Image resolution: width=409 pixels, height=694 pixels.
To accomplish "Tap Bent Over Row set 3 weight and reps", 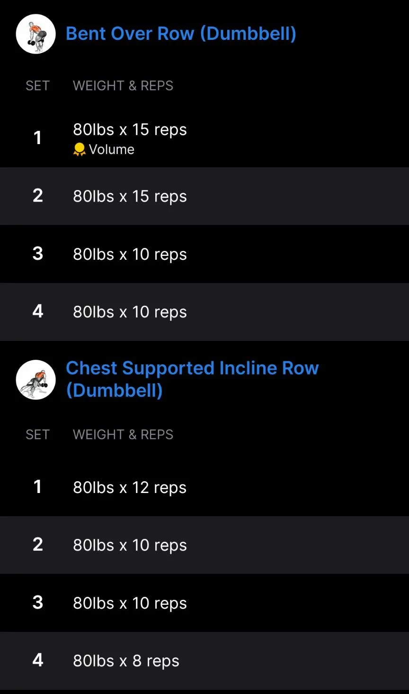I will pyautogui.click(x=130, y=254).
